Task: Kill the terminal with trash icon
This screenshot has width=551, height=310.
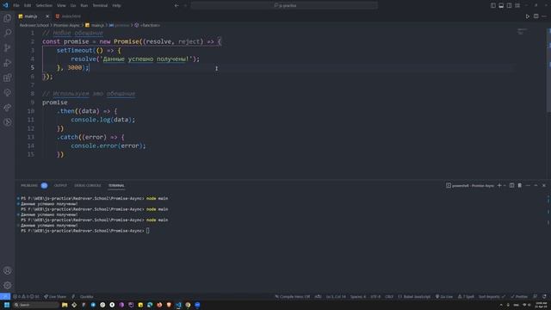Action: tap(520, 186)
